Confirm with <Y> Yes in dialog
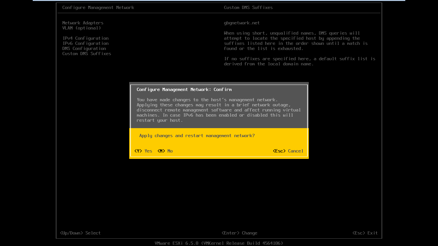This screenshot has height=246, width=438. pos(143,151)
